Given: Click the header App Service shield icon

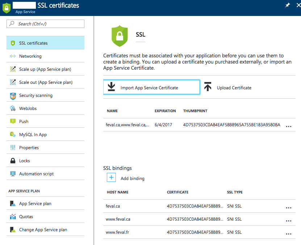Looking at the screenshot, I should [x=7, y=8].
